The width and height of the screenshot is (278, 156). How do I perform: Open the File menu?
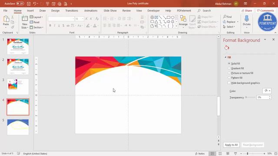(5, 10)
